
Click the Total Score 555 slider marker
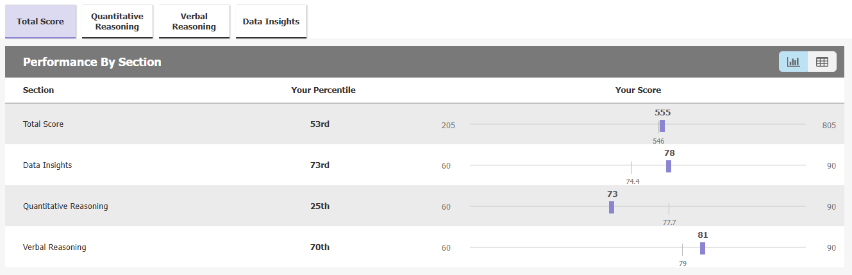(662, 126)
